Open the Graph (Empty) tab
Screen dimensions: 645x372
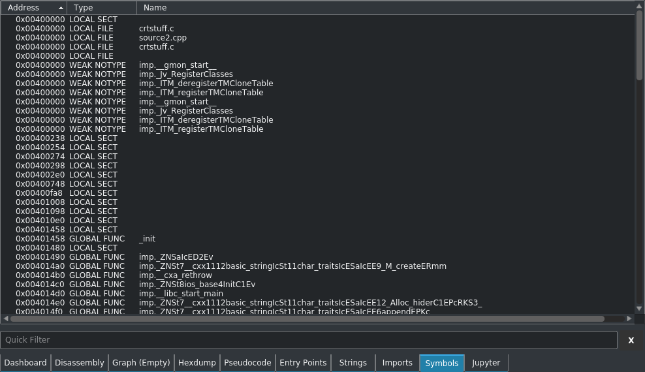pos(141,363)
